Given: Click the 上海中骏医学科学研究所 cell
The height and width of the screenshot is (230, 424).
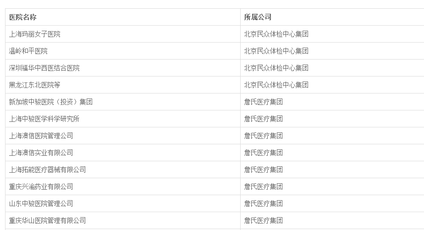Looking at the screenshot, I should 44,119.
